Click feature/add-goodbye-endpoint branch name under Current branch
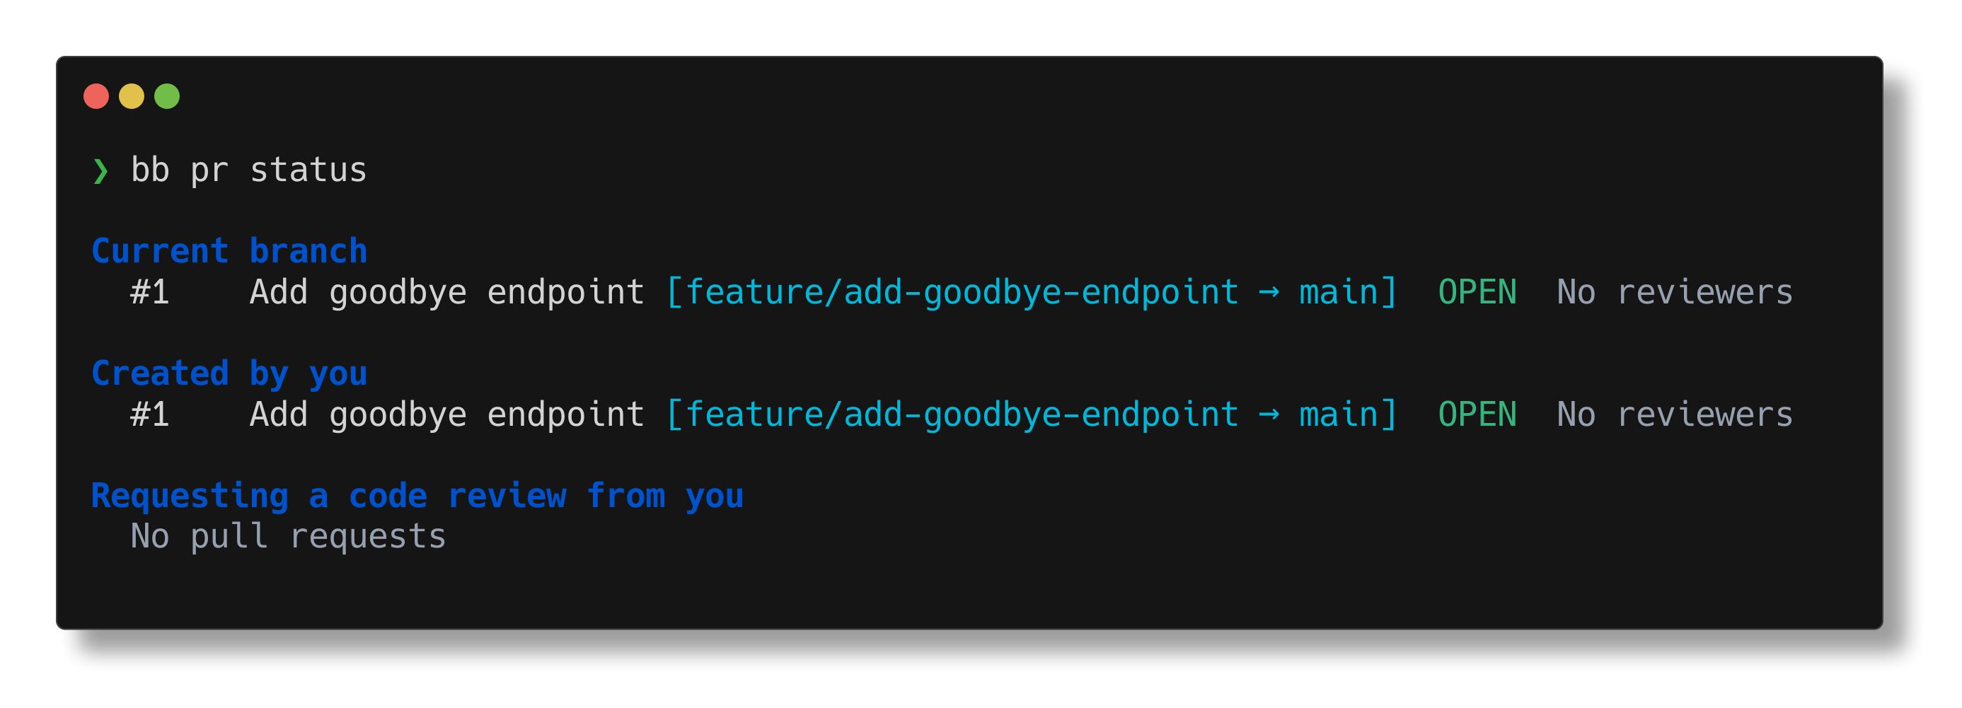 962,292
